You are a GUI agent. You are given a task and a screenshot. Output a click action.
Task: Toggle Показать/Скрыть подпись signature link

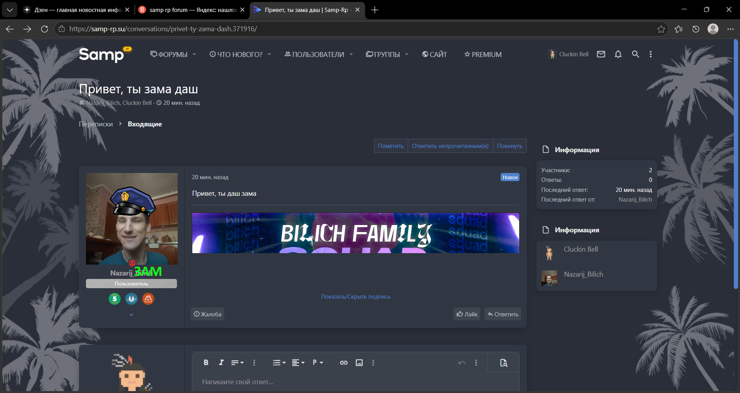click(356, 297)
